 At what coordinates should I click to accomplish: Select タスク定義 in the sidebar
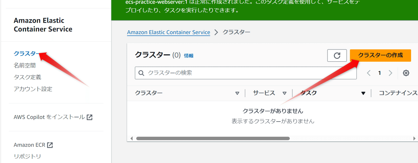pyautogui.click(x=28, y=77)
